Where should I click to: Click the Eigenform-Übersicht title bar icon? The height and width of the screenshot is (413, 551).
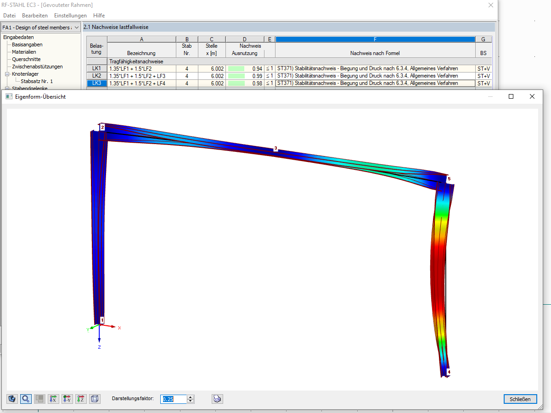tap(8, 97)
